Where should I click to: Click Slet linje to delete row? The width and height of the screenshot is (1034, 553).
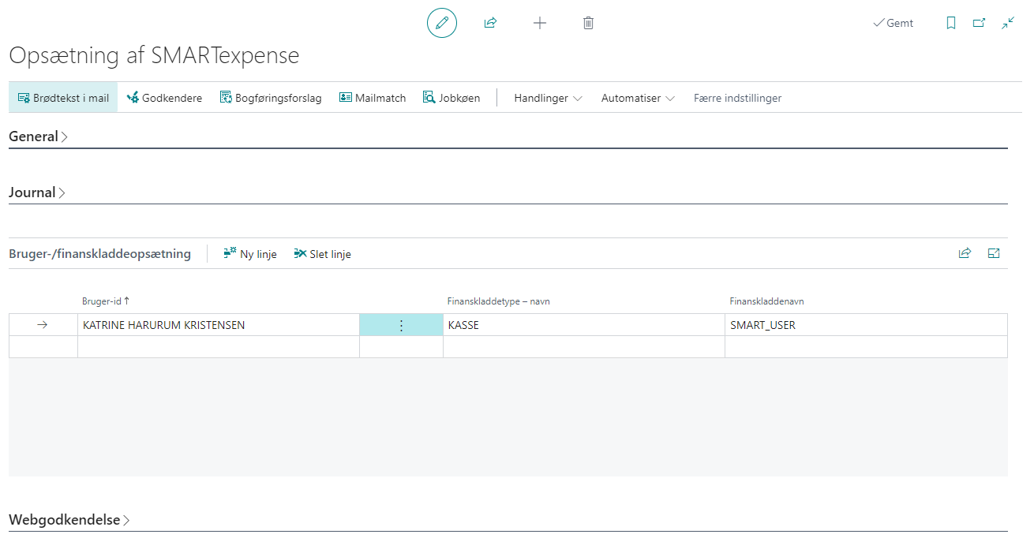tap(322, 254)
